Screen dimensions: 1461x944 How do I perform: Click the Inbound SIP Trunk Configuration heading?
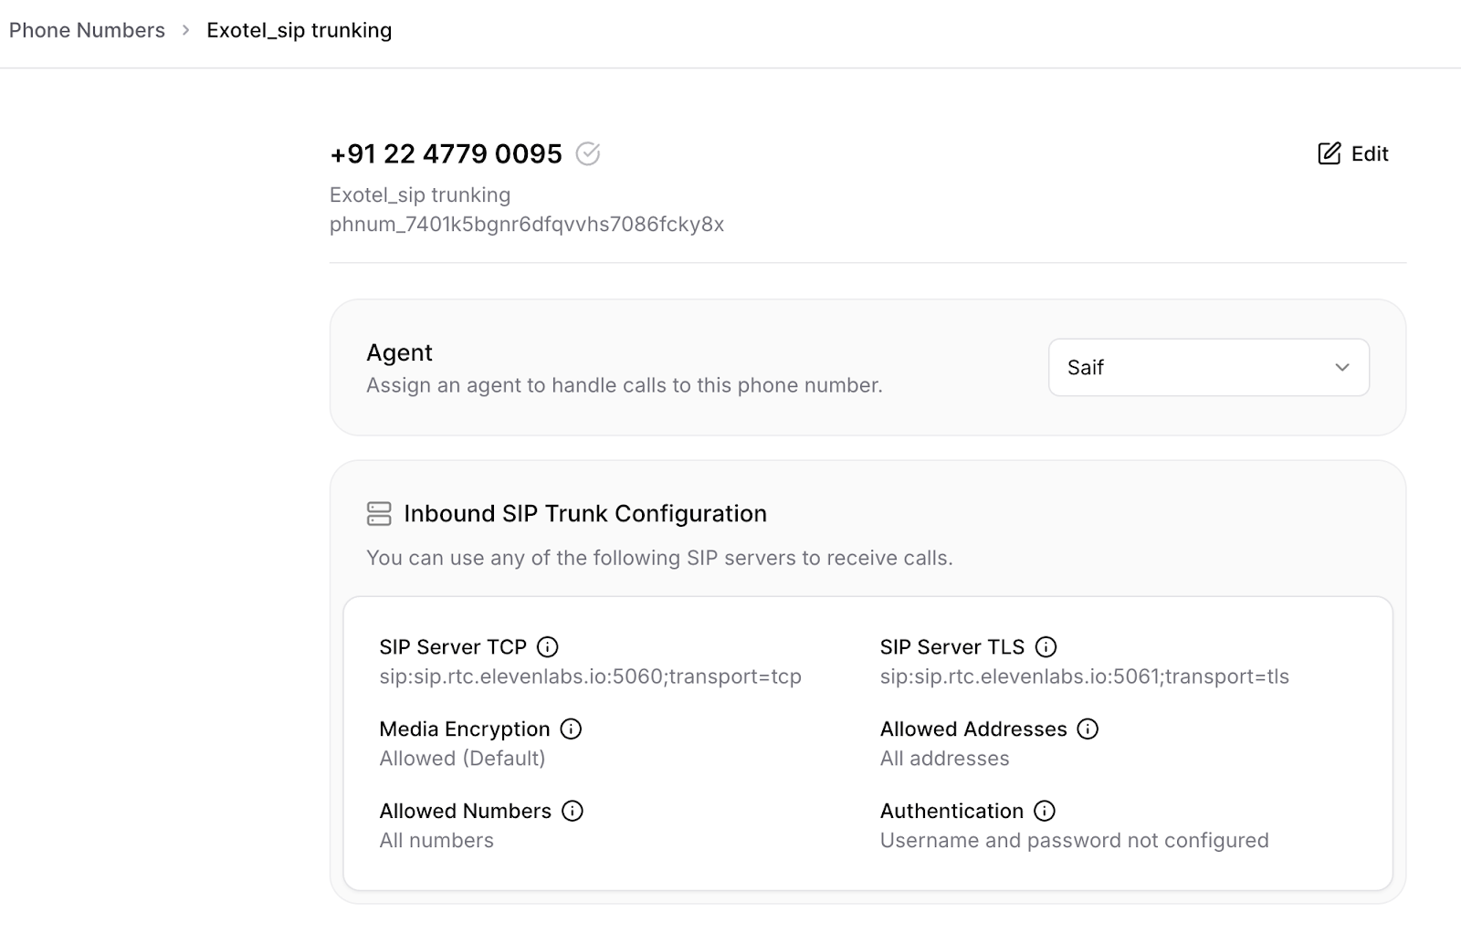coord(585,513)
